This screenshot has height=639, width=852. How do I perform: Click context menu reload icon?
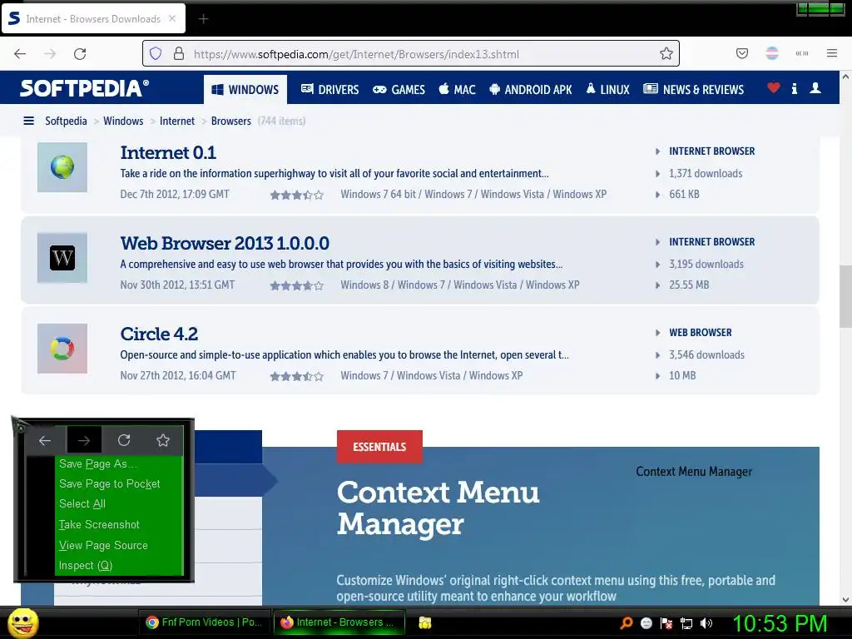[124, 440]
